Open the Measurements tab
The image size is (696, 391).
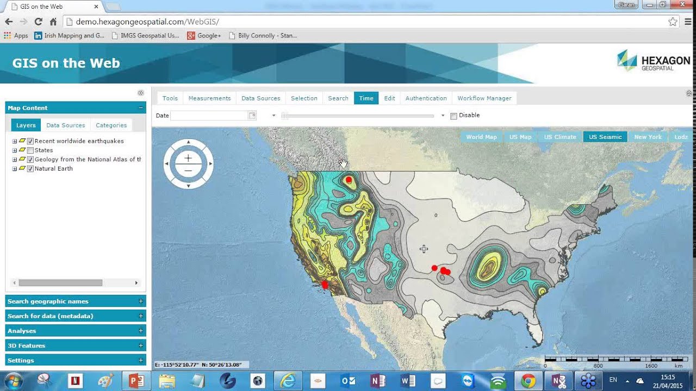pyautogui.click(x=209, y=98)
